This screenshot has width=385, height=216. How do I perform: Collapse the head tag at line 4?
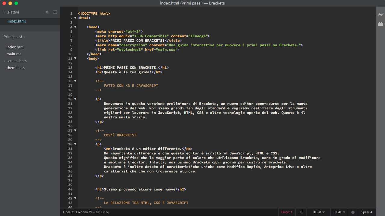pos(75,27)
